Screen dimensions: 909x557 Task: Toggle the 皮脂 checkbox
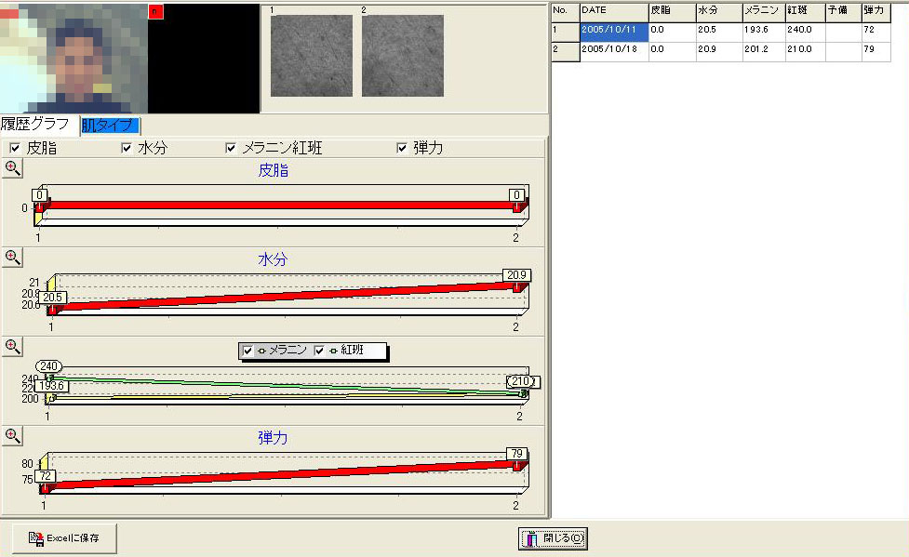point(15,148)
